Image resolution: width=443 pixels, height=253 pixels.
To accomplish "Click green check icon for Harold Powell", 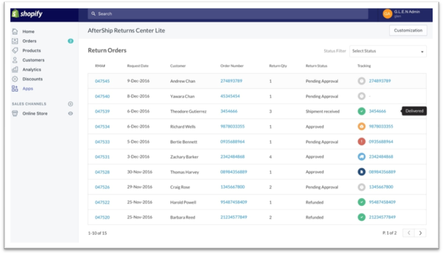I will (x=361, y=202).
